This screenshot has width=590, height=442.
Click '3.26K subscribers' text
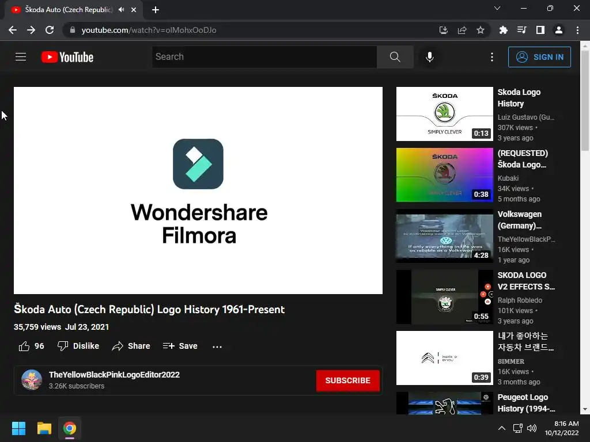[77, 386]
